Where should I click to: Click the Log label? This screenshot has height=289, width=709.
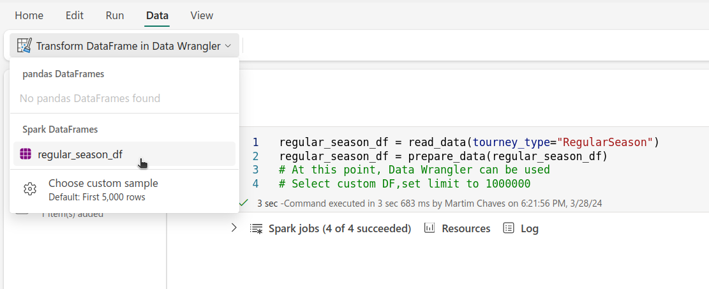tap(530, 228)
